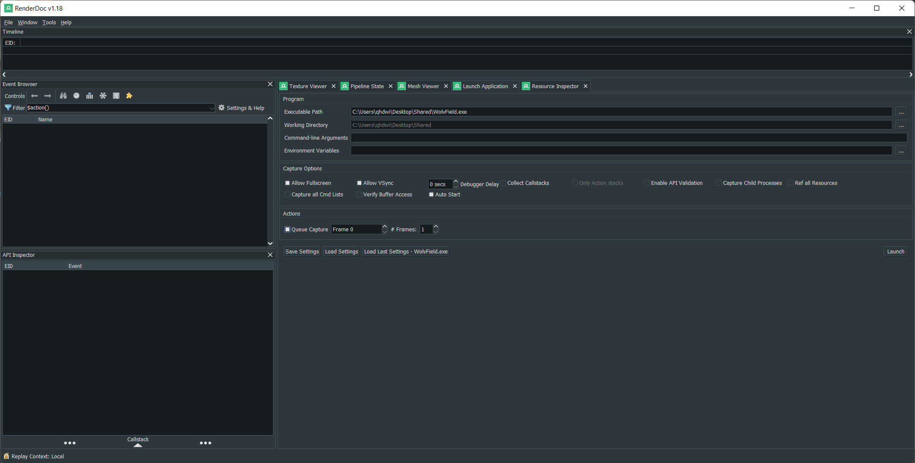
Task: Click the Replay Context lock icon
Action: click(x=6, y=456)
